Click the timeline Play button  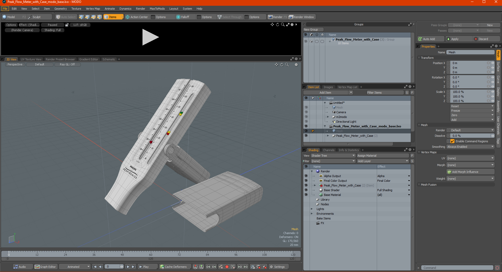[x=147, y=267]
